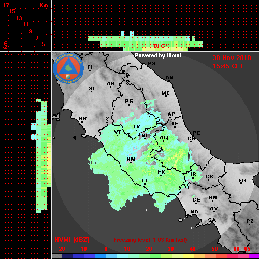Click the -10 C° isotherm label
Screen dimensions: 259x259
(x=159, y=46)
